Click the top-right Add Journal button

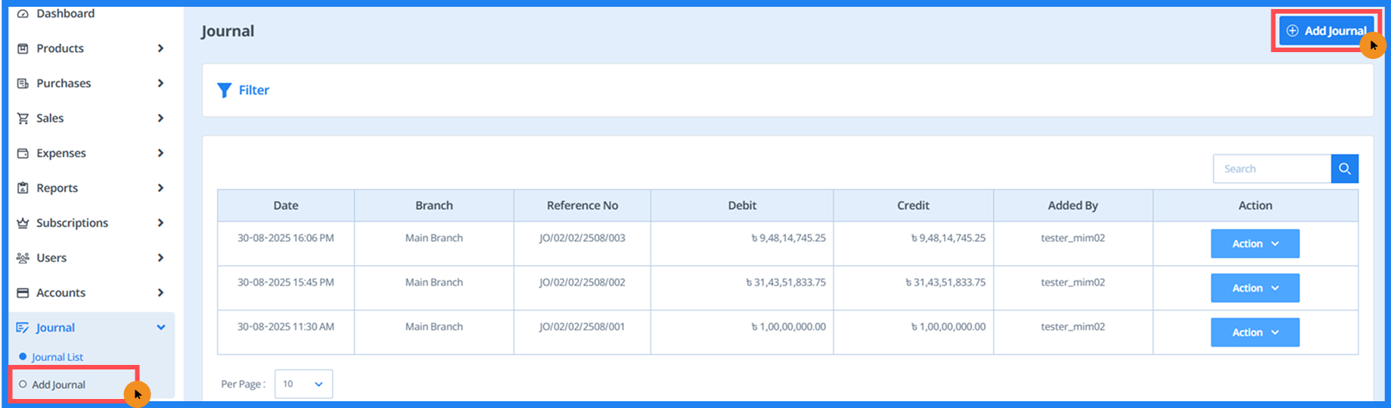coord(1327,31)
